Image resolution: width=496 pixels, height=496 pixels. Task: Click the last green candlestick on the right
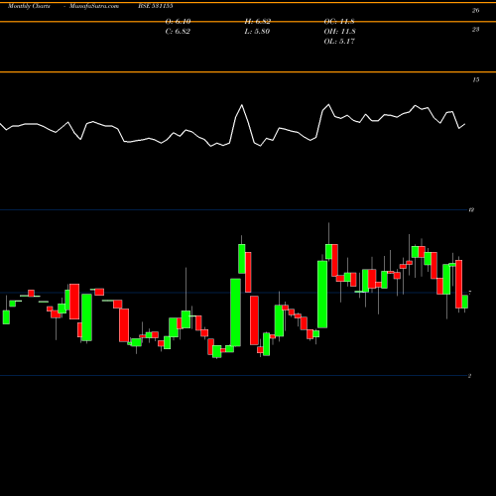(465, 303)
